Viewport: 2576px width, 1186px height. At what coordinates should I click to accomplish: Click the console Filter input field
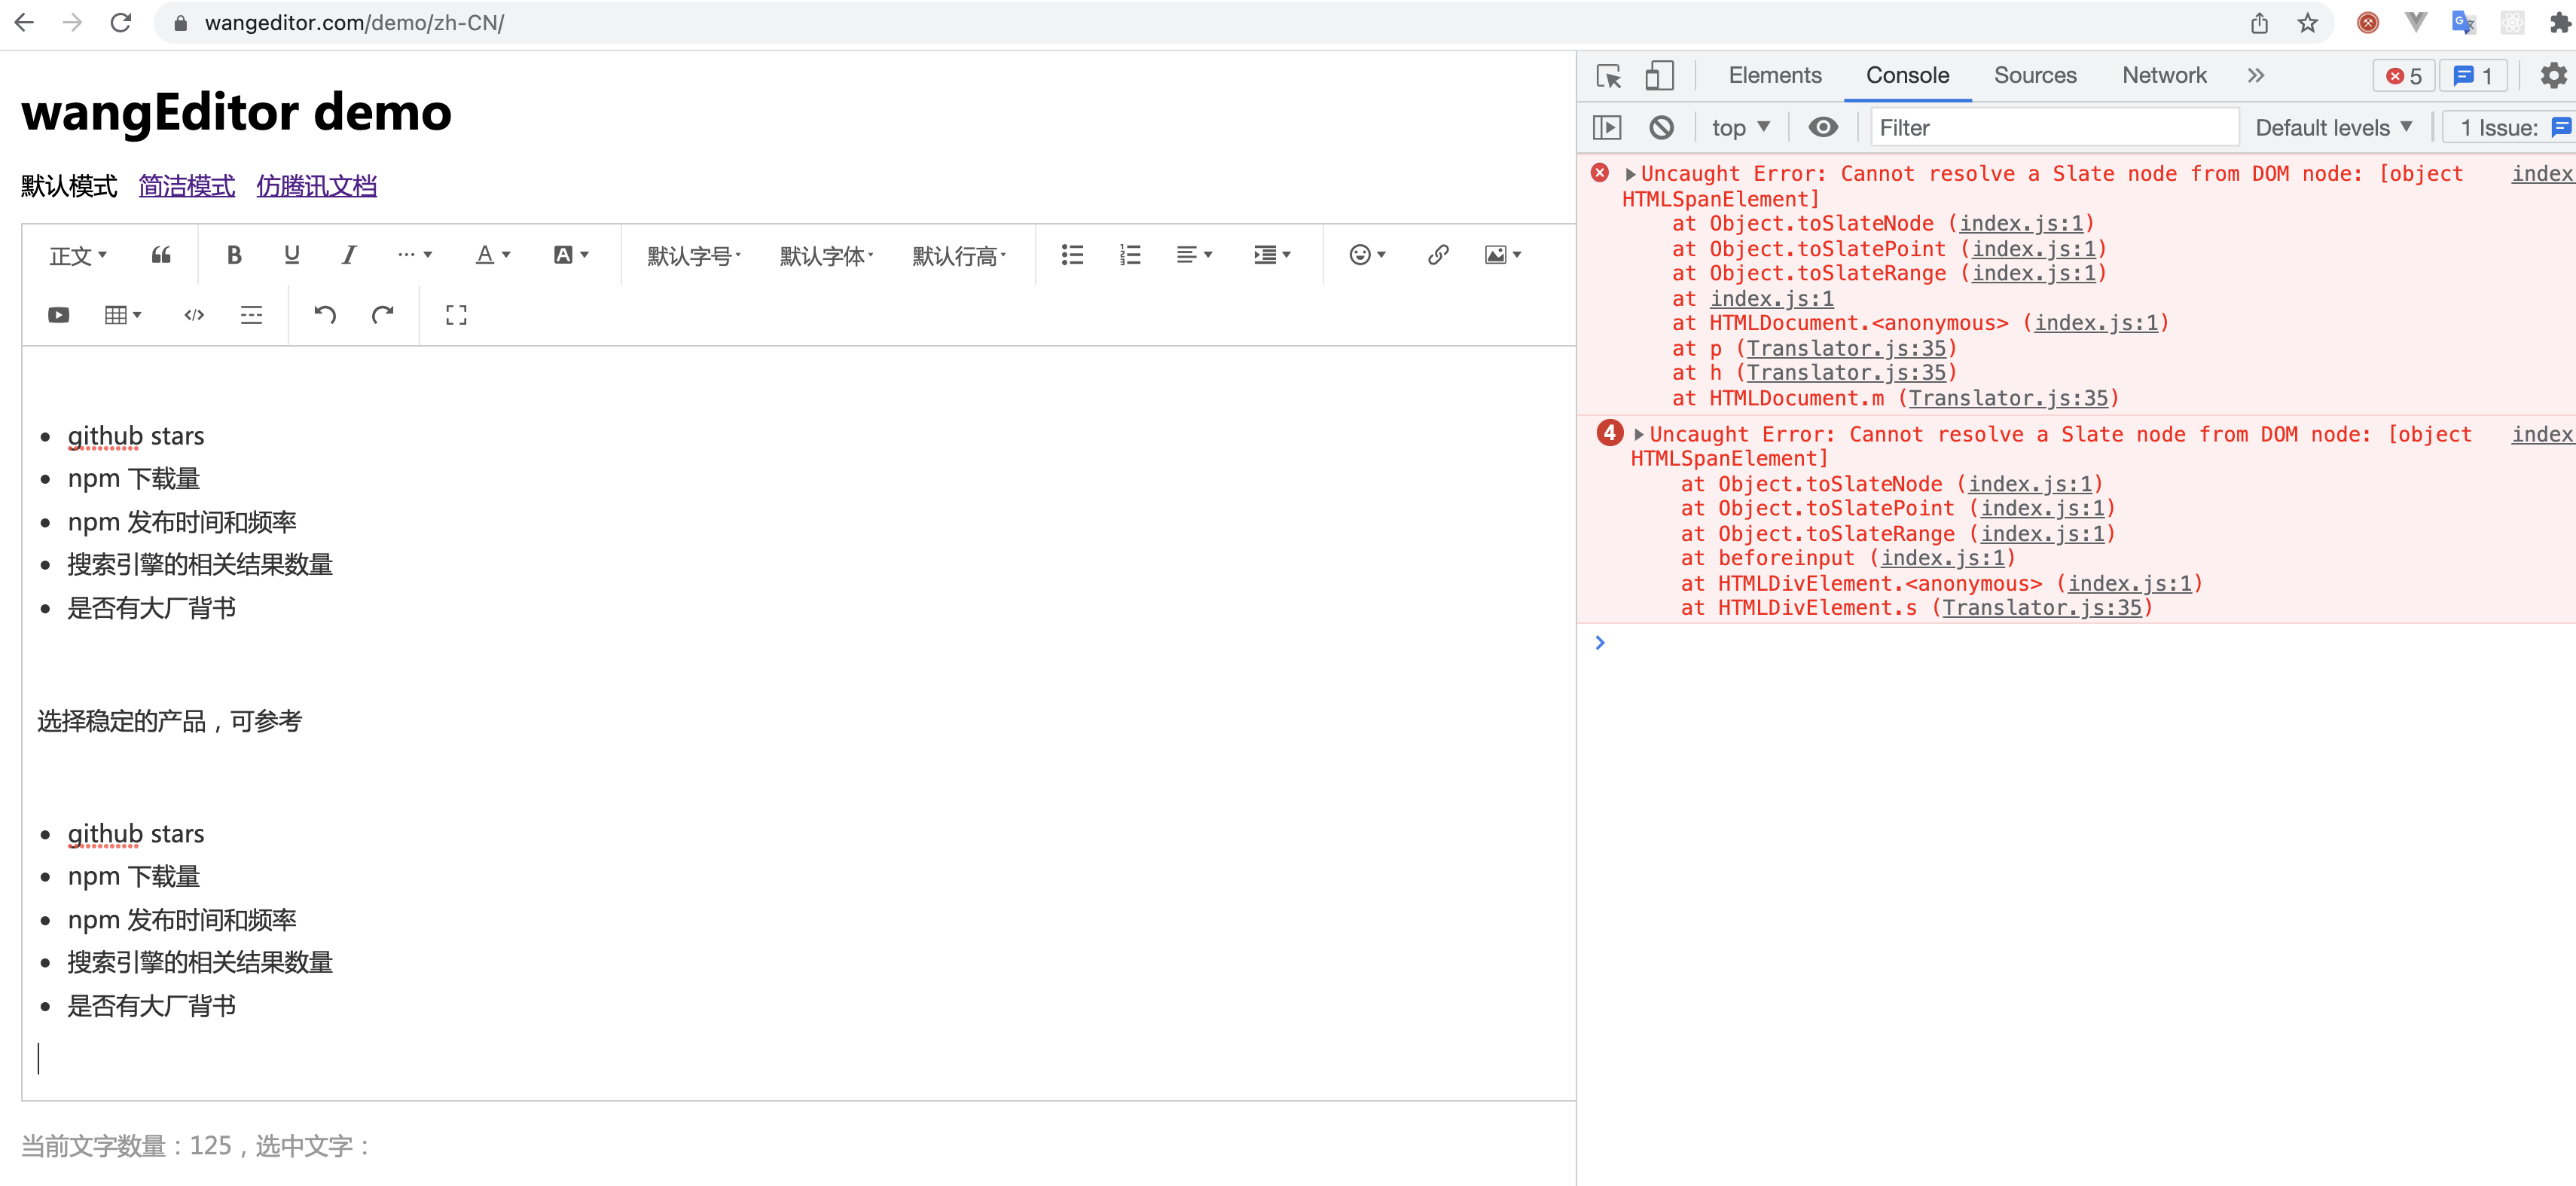(x=2054, y=128)
